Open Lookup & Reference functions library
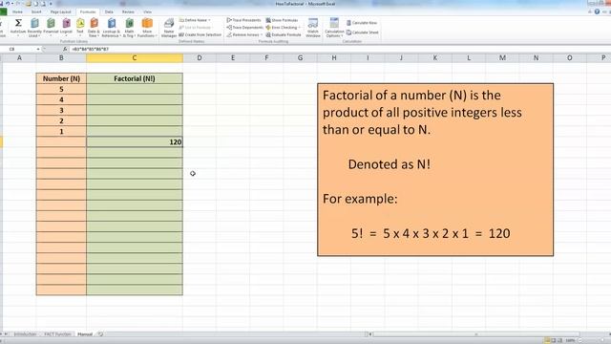The width and height of the screenshot is (611, 344). tap(111, 28)
